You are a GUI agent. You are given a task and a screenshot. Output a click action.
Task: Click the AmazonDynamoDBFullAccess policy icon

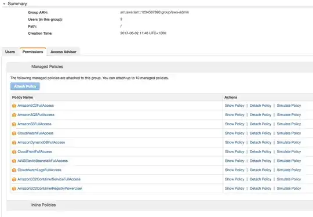14,143
